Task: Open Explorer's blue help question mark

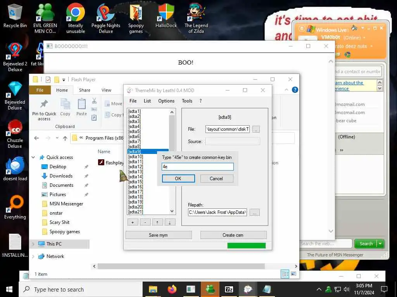Action: click(295, 90)
